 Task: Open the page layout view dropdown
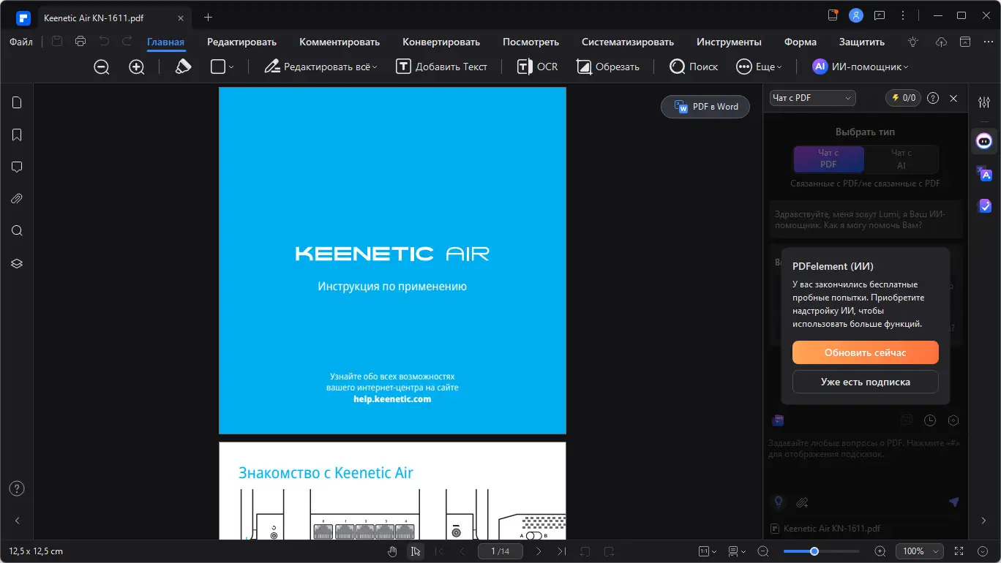[737, 551]
